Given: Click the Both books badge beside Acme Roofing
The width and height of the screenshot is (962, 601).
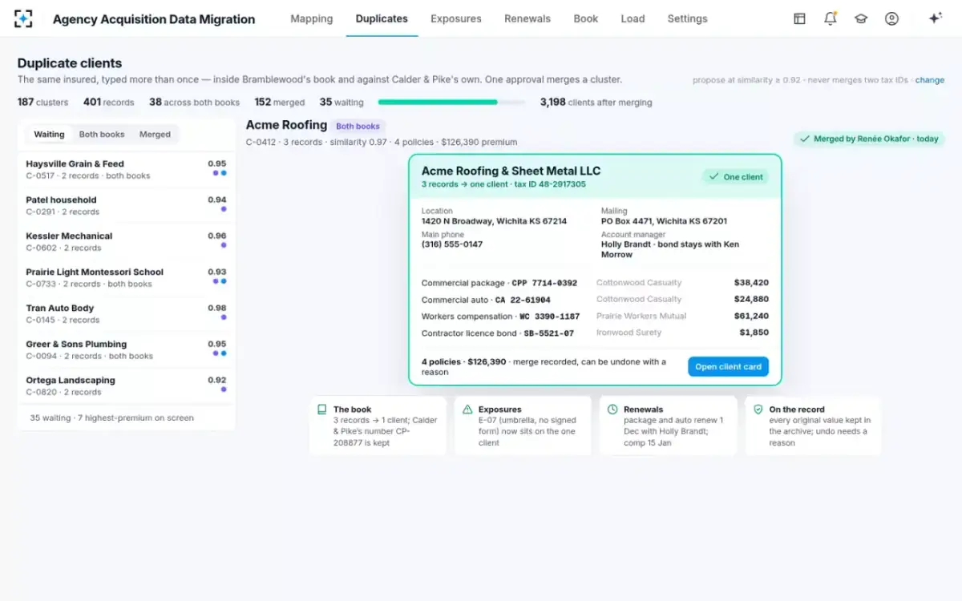Looking at the screenshot, I should pos(358,126).
